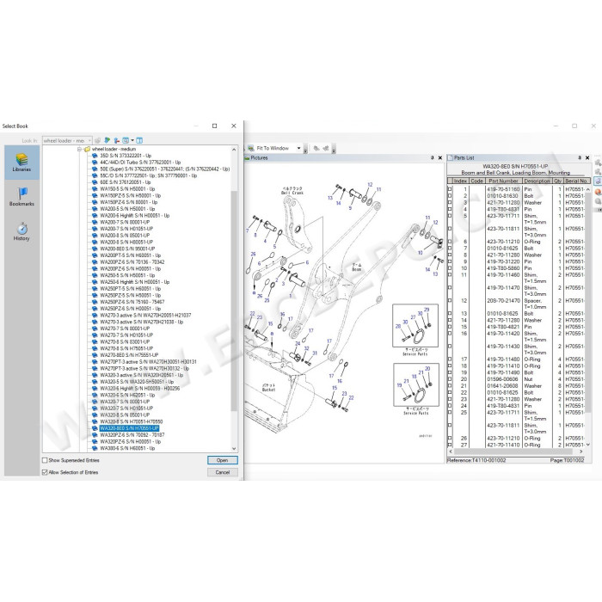Select 44C/44D/DI Turbo S/N 377623001 - Up
This screenshot has width=602, height=602.
[140, 163]
